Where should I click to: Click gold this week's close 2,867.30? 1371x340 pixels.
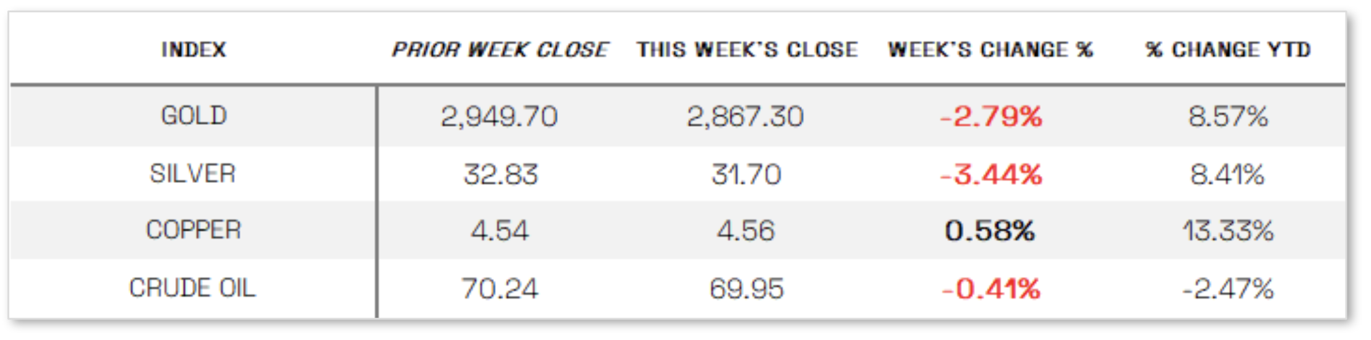coord(746,116)
